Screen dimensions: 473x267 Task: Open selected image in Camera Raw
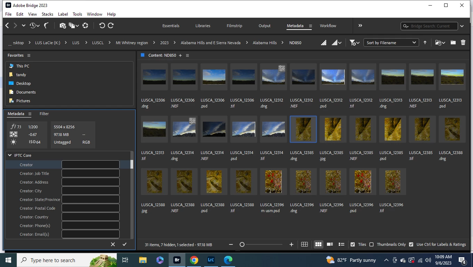tap(85, 25)
